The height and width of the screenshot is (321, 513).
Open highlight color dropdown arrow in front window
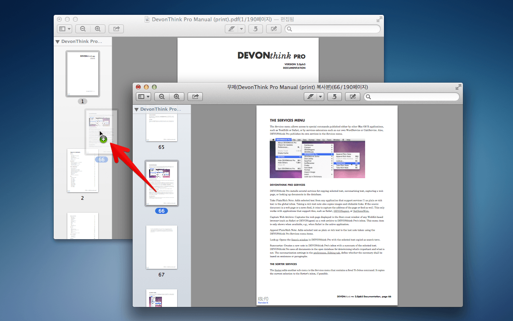320,97
